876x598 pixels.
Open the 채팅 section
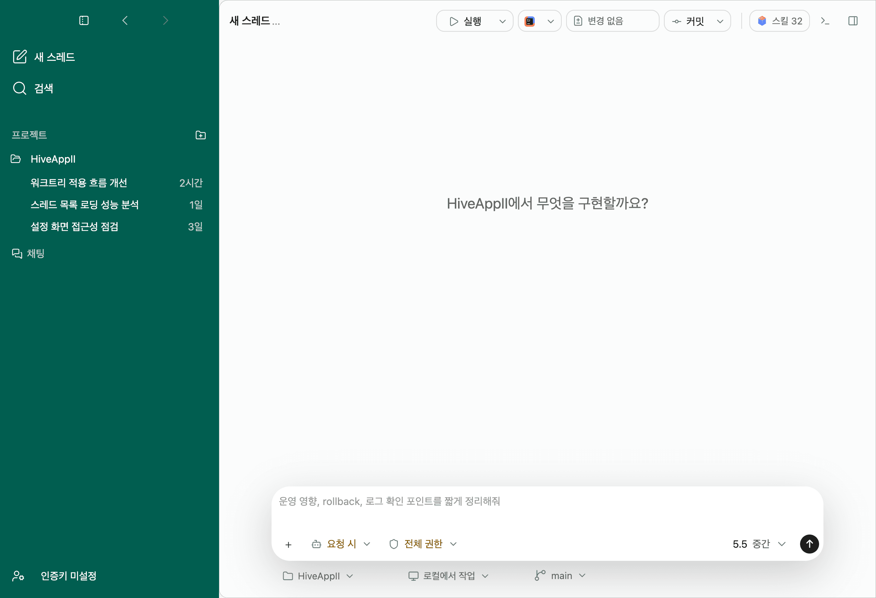(28, 253)
